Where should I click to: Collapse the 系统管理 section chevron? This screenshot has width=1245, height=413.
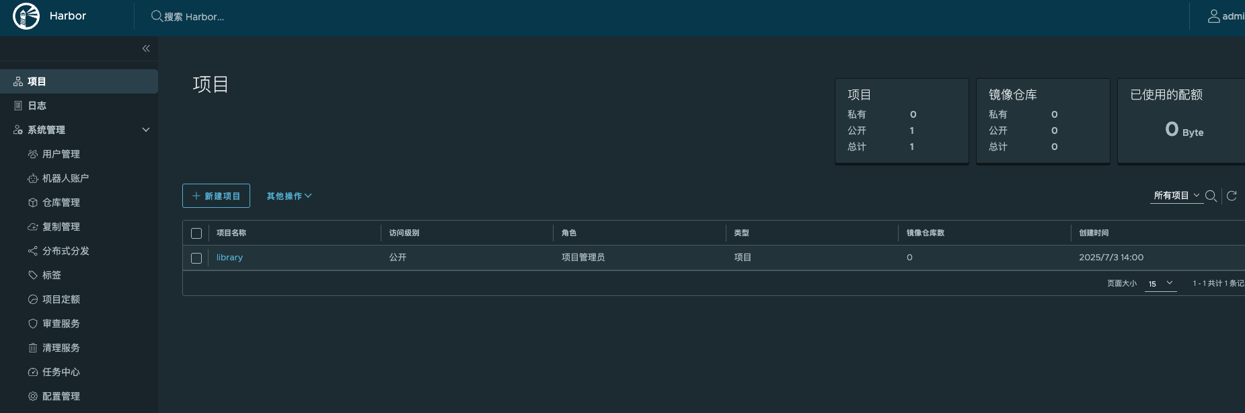point(146,130)
